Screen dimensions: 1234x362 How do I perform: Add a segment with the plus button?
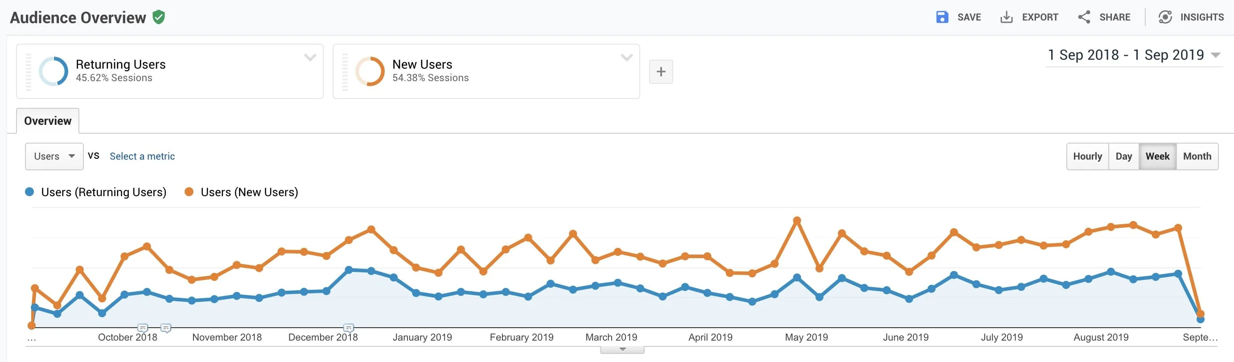661,72
